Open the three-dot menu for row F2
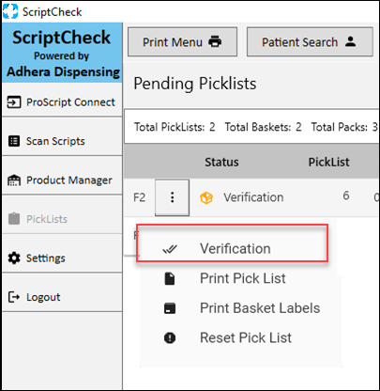Screen dimensions: 380x391 pos(172,197)
